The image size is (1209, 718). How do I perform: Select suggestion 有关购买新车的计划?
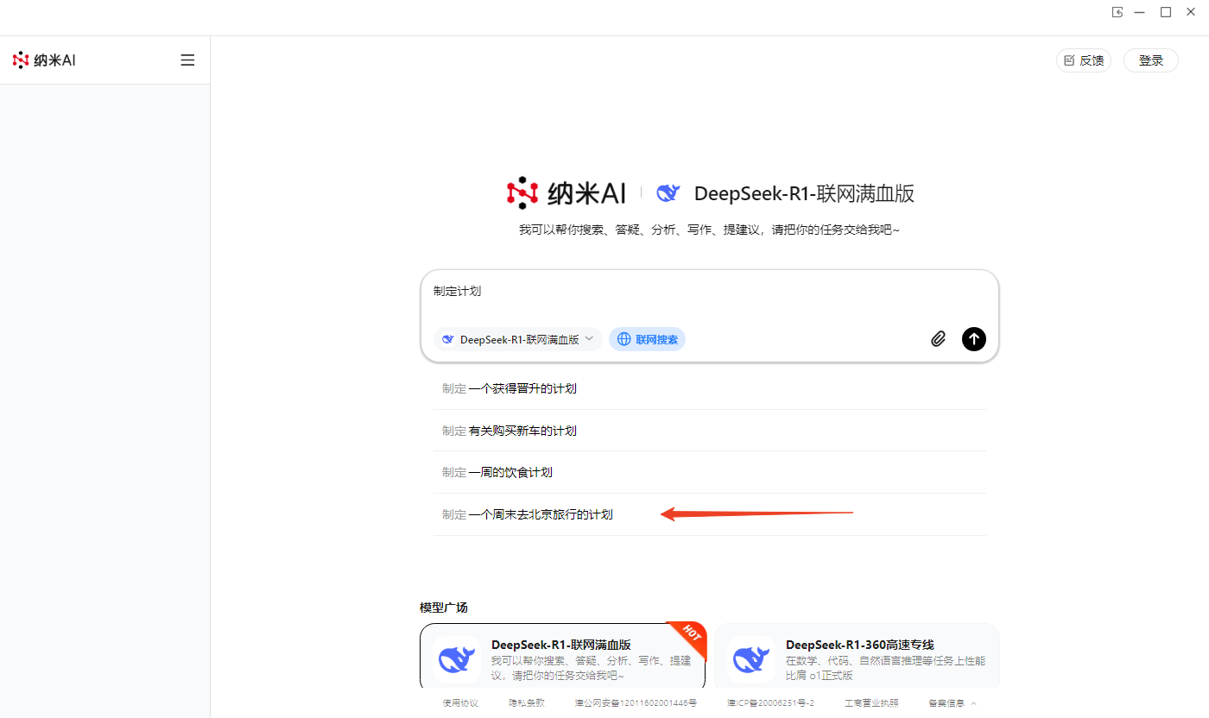(709, 431)
